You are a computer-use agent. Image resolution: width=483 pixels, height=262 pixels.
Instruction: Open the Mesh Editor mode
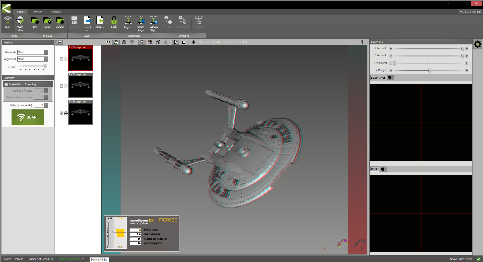[x=20, y=24]
